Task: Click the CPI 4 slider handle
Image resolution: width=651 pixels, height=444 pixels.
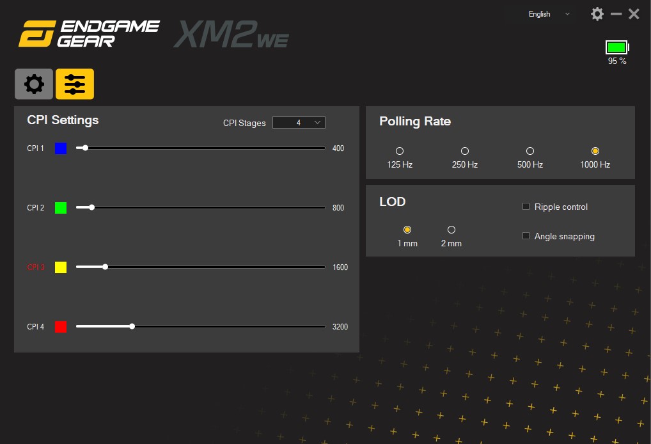Action: (132, 326)
